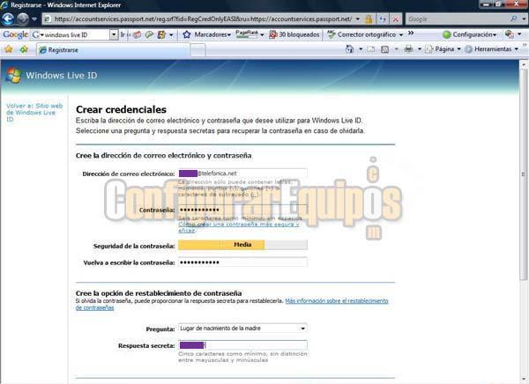This screenshot has width=529, height=384.
Task: Click the '30 bloqueados' popup blocker button
Action: tap(294, 34)
